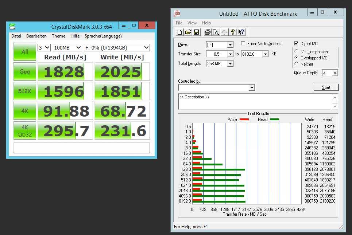This screenshot has height=235, width=352.
Task: Click Seq write value 2025
Action: pos(122,71)
